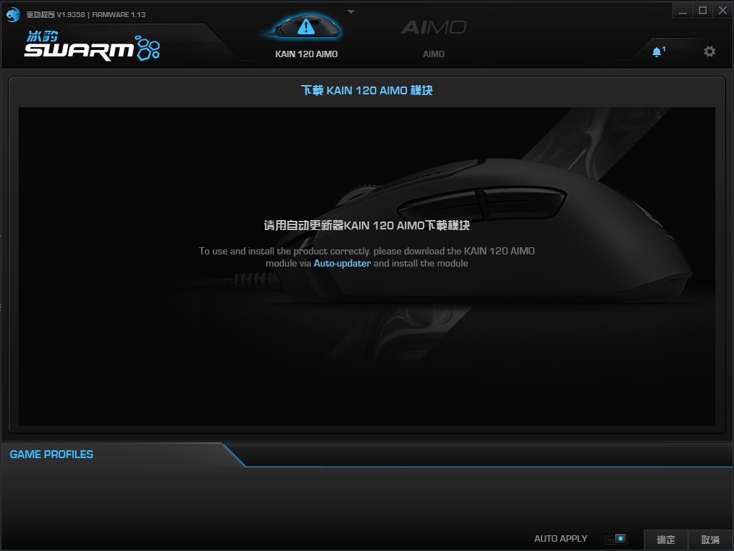Toggle the AUTO APPLY switch

(x=615, y=539)
